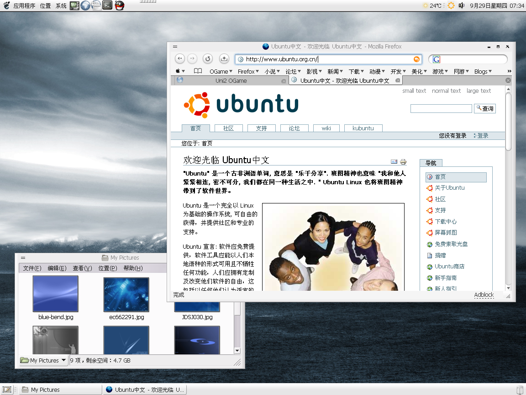526x395 pixels.
Task: Expand the bookmark toolbar overflow chevron
Action: (x=509, y=71)
